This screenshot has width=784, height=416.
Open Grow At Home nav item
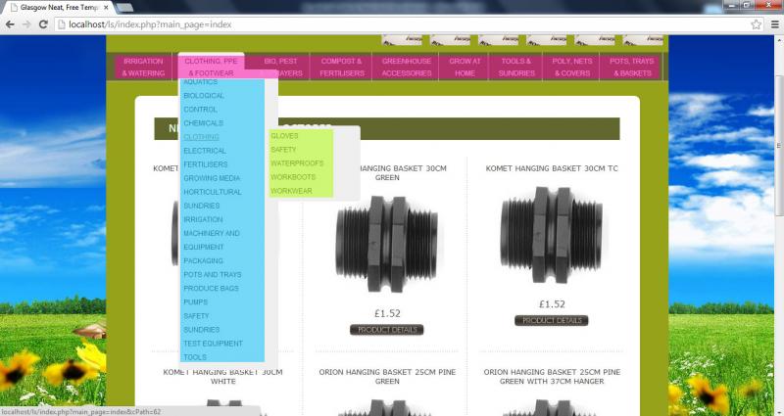pyautogui.click(x=465, y=67)
